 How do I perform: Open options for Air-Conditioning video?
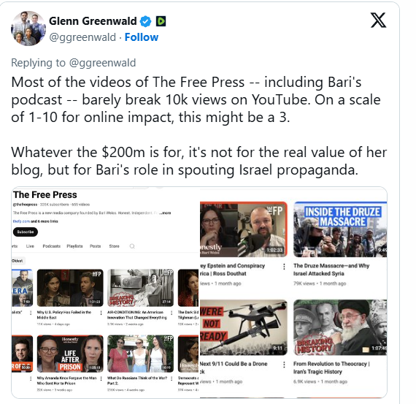(x=172, y=313)
